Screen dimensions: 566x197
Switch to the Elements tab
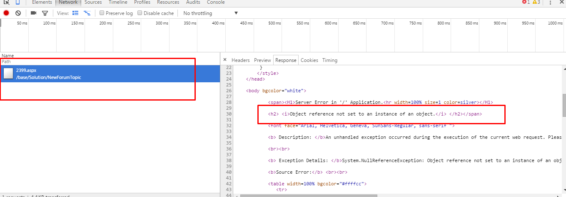click(42, 2)
